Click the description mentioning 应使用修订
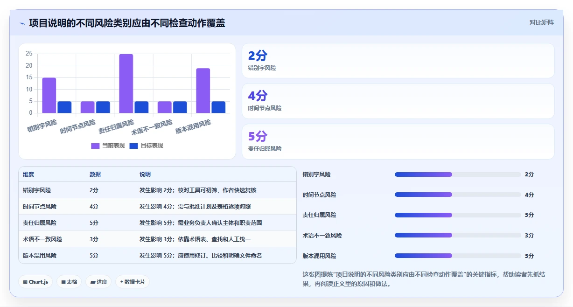The height and width of the screenshot is (307, 573). pos(201,255)
